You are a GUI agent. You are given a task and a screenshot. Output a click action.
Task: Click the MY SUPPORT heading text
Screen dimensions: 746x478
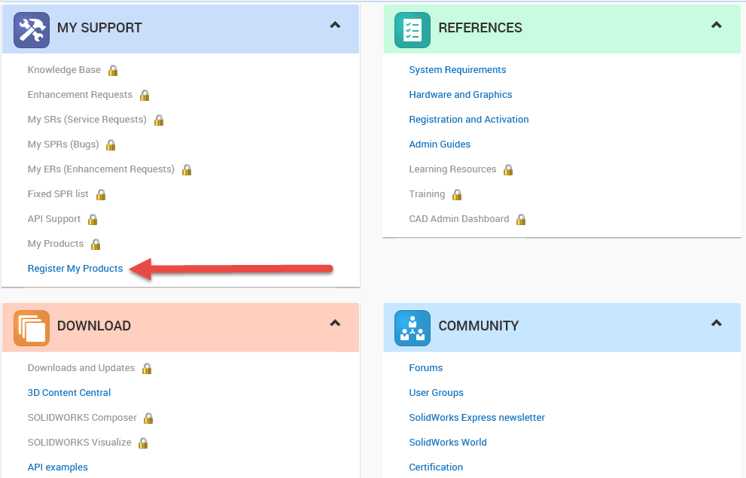pyautogui.click(x=99, y=28)
